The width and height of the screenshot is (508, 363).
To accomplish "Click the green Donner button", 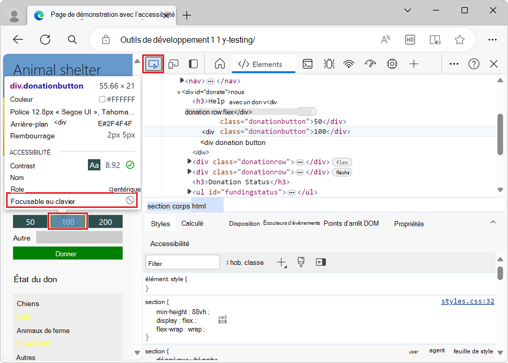I will (x=68, y=254).
